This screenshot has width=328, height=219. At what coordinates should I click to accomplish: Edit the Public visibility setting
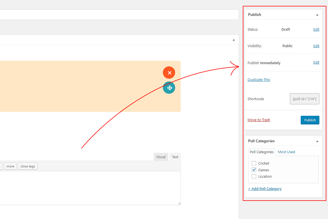(316, 46)
